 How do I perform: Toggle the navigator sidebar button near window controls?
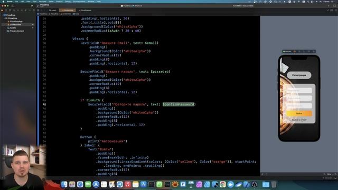(x=13, y=6)
